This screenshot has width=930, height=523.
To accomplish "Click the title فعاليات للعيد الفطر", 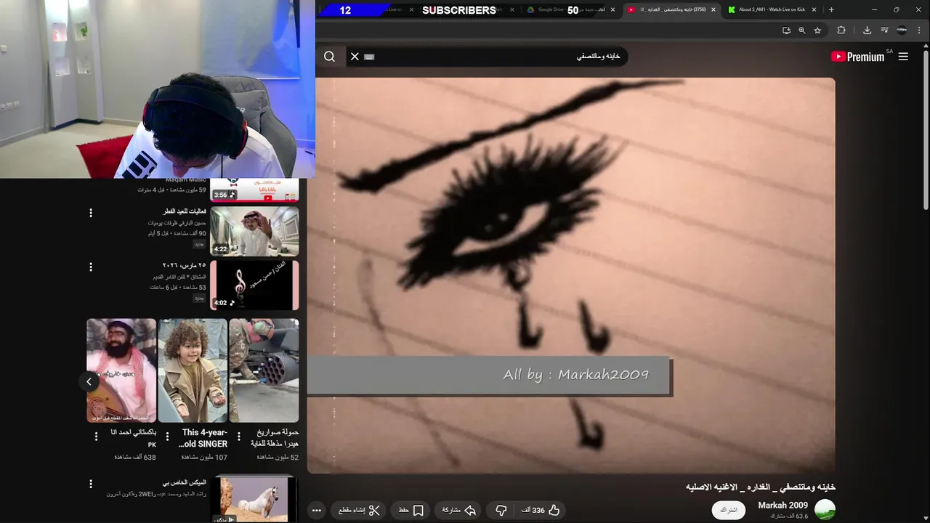I will [x=185, y=211].
